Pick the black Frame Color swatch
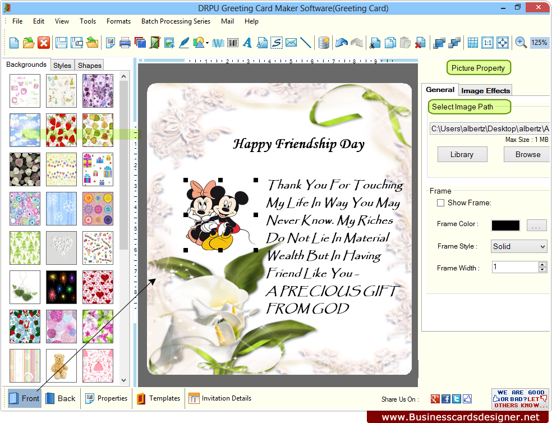The height and width of the screenshot is (423, 552). coord(505,226)
